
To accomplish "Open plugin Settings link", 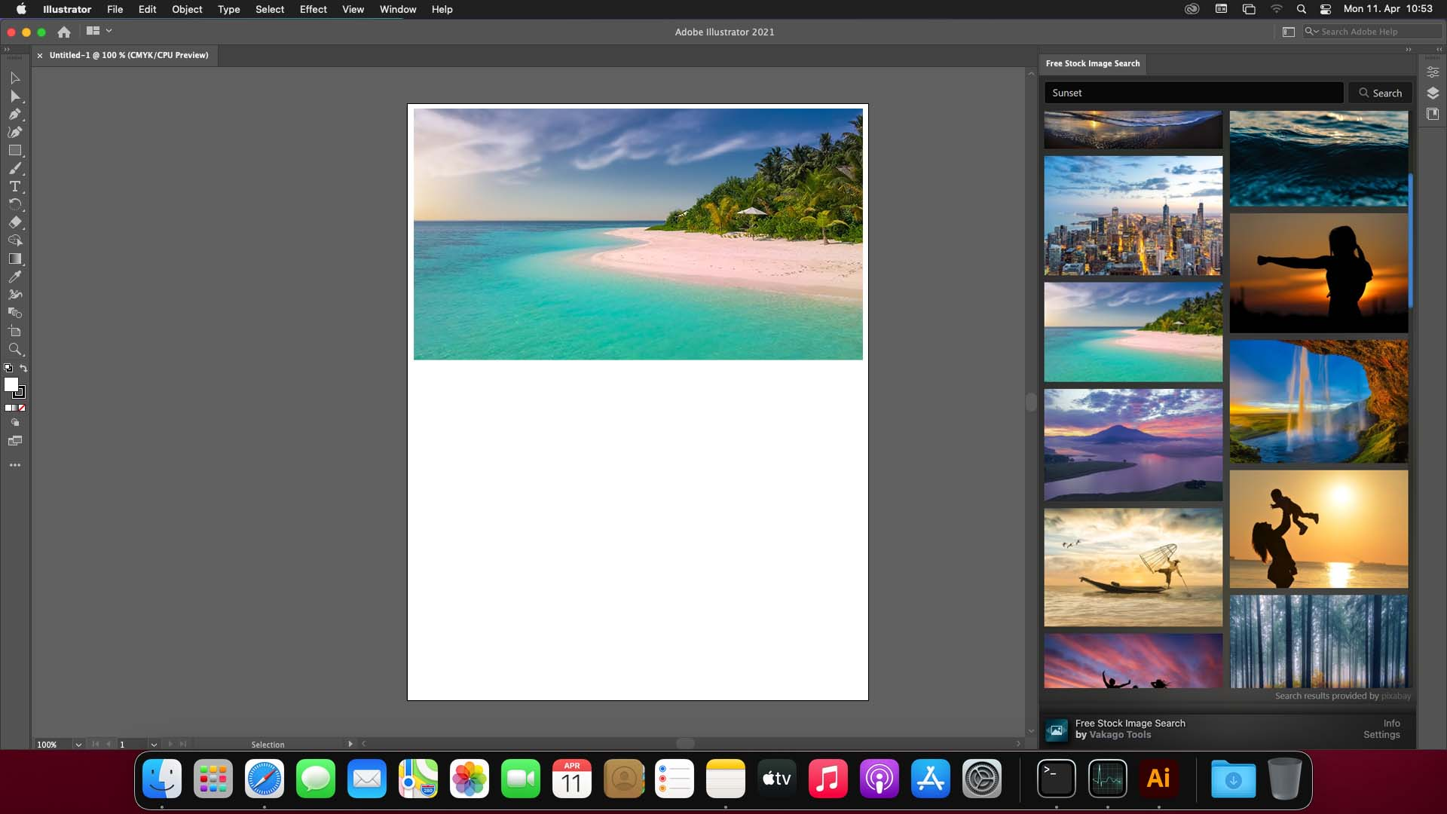I will [1381, 735].
